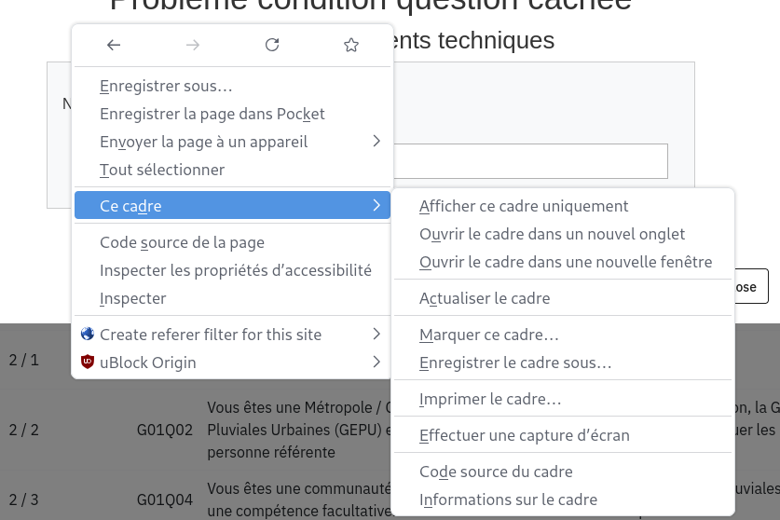Click the back arrow icon
Image resolution: width=780 pixels, height=520 pixels.
(114, 45)
